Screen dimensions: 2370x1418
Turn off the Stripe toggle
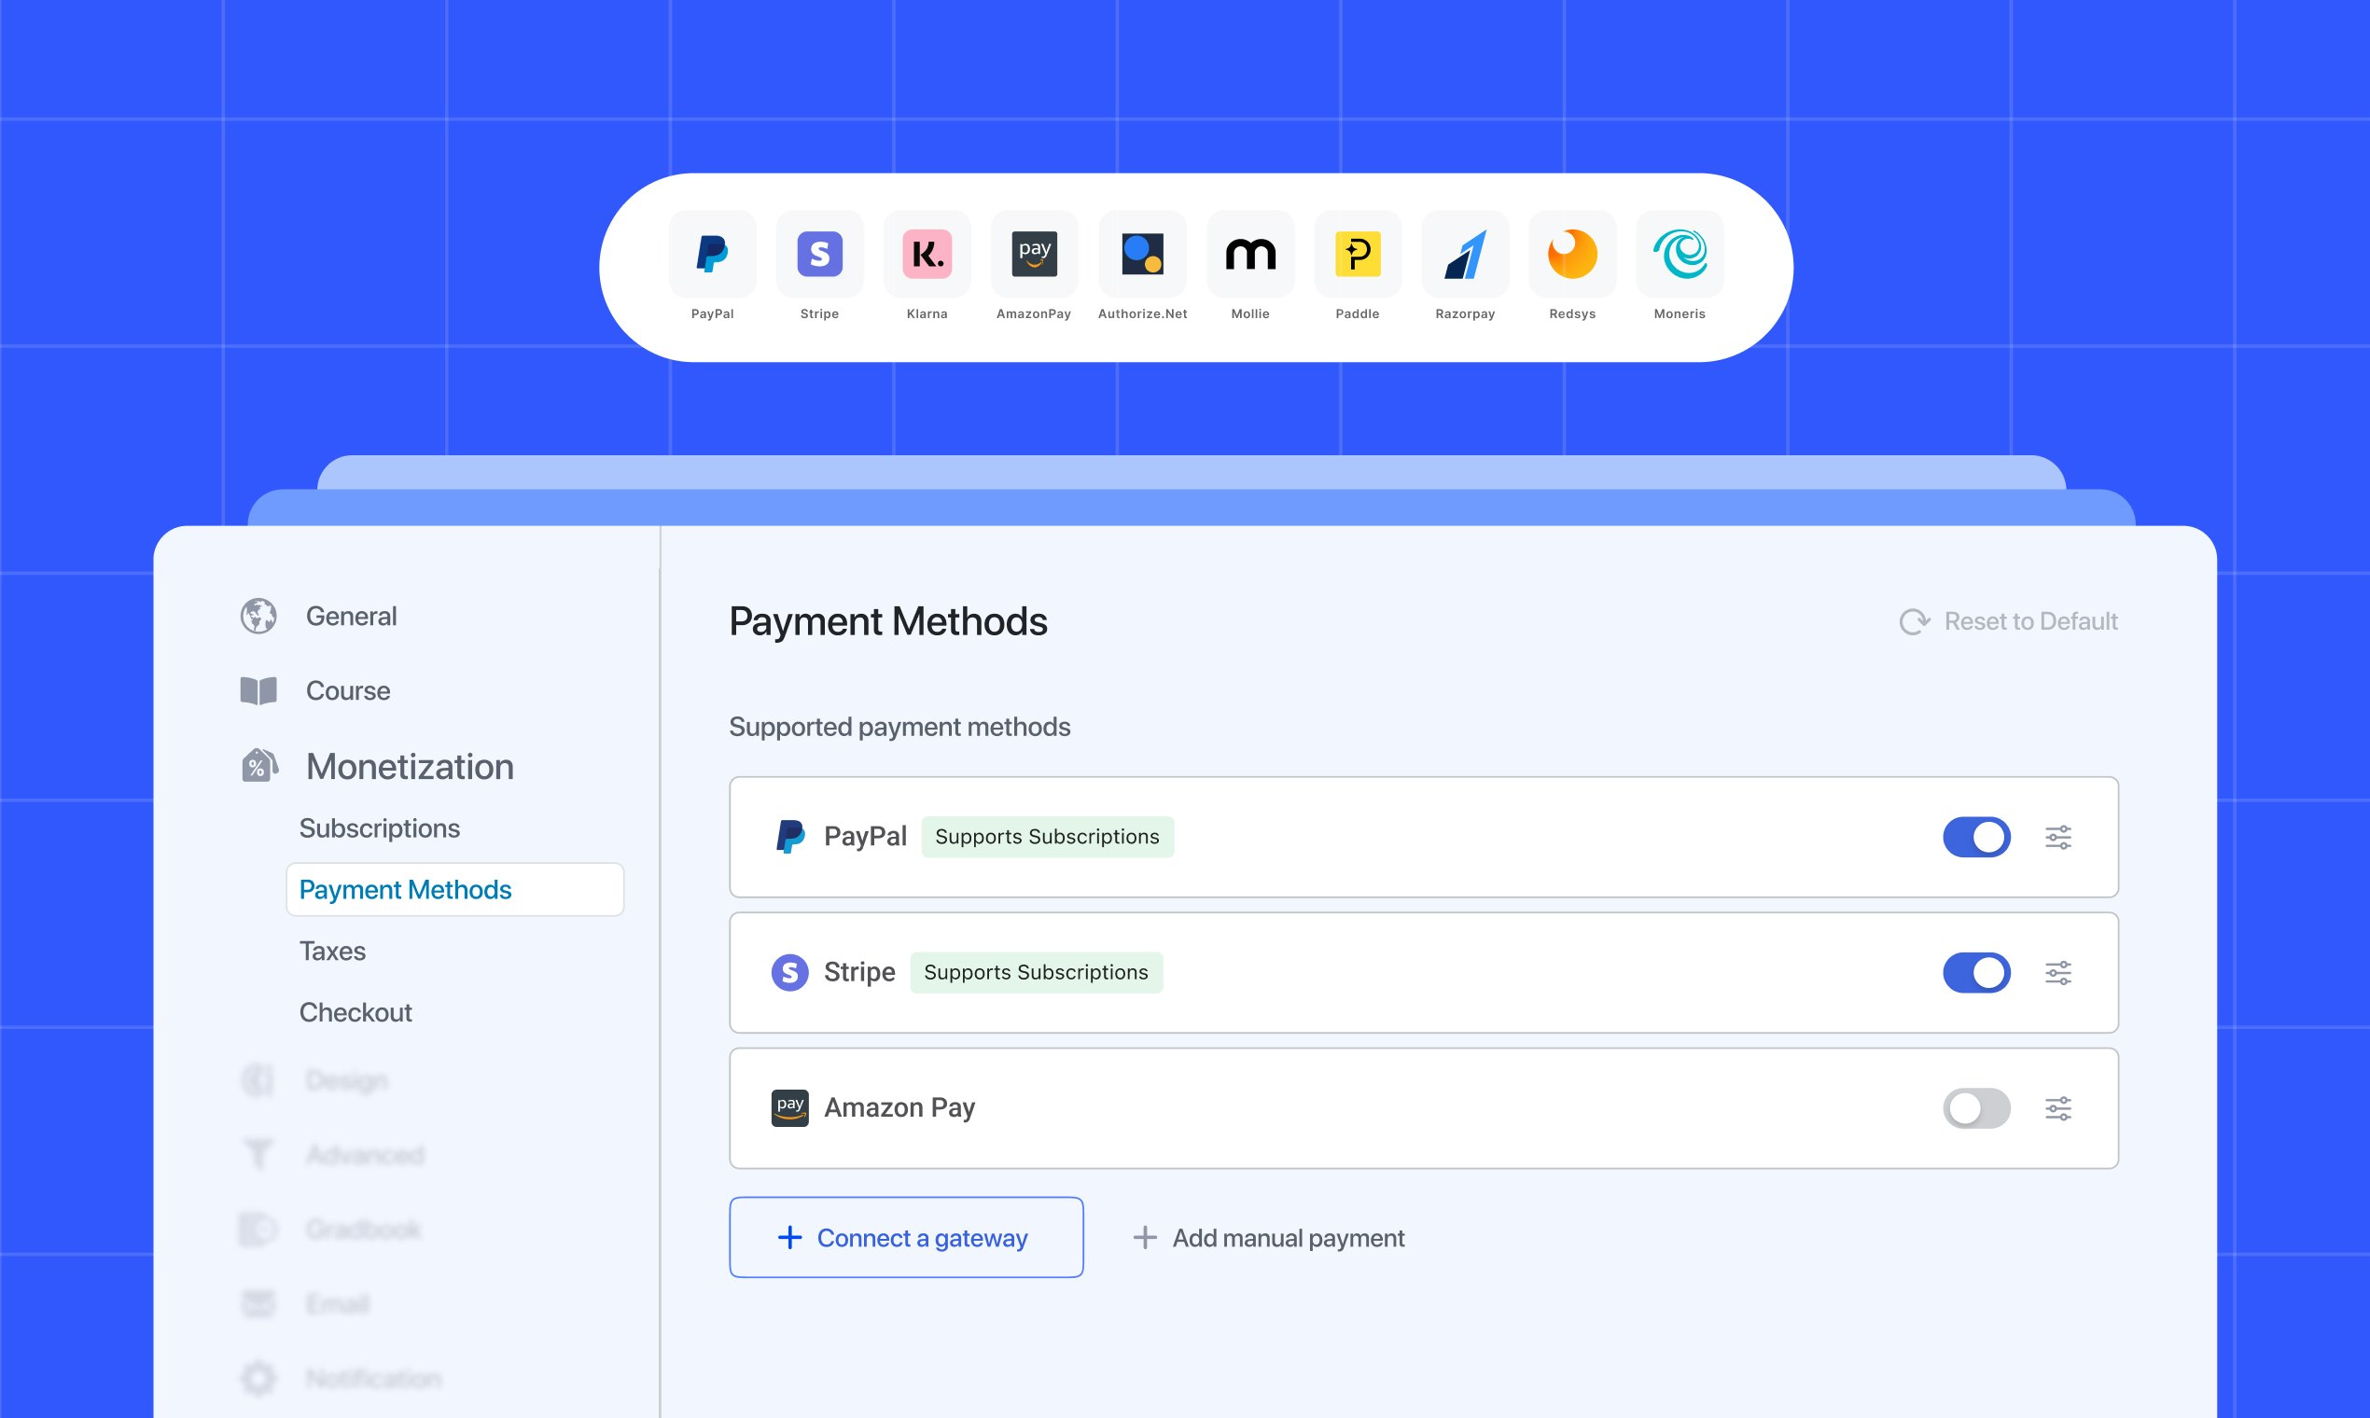click(1976, 973)
